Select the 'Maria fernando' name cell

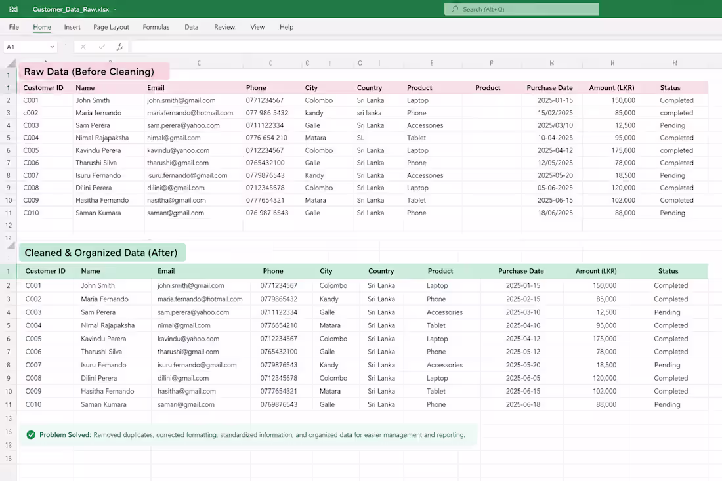coord(98,113)
